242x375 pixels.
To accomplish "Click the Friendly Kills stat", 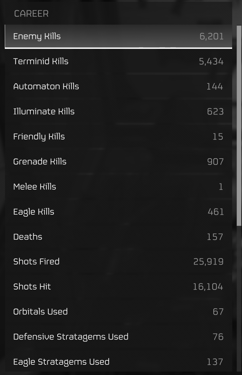I will 119,136.
